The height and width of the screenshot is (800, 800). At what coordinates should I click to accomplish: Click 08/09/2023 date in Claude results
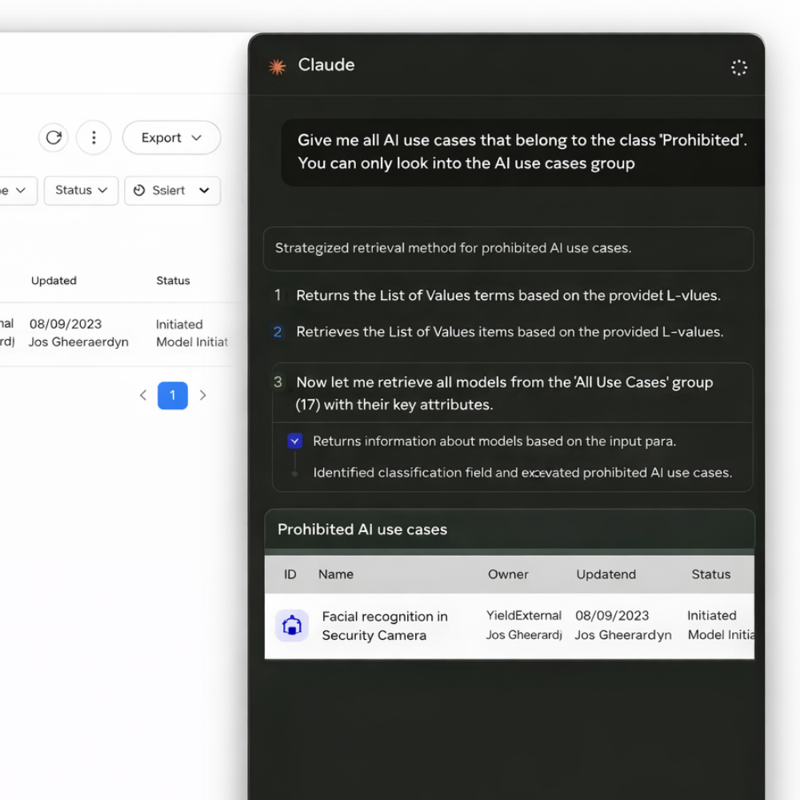tap(612, 615)
